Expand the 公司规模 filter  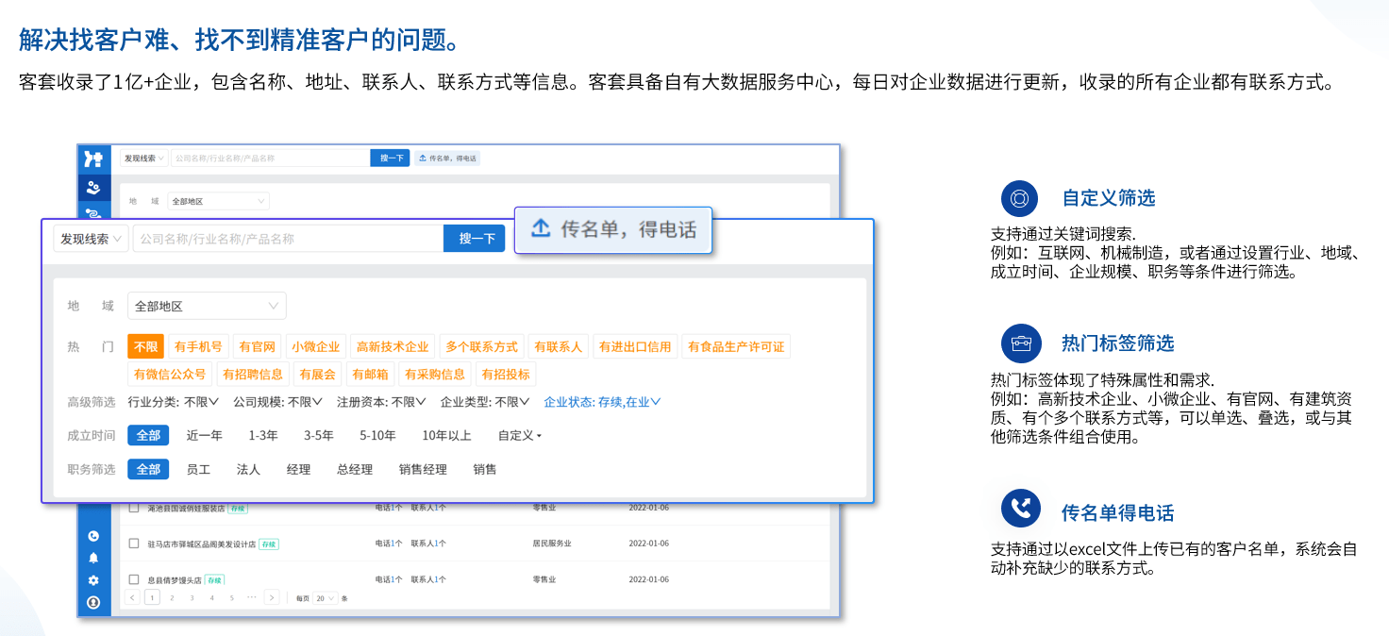[279, 401]
